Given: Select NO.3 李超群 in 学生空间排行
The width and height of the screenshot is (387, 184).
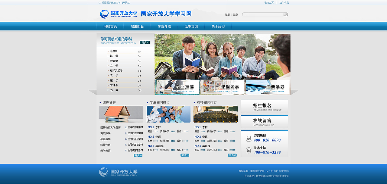Looking at the screenshot, I should pos(156,146).
